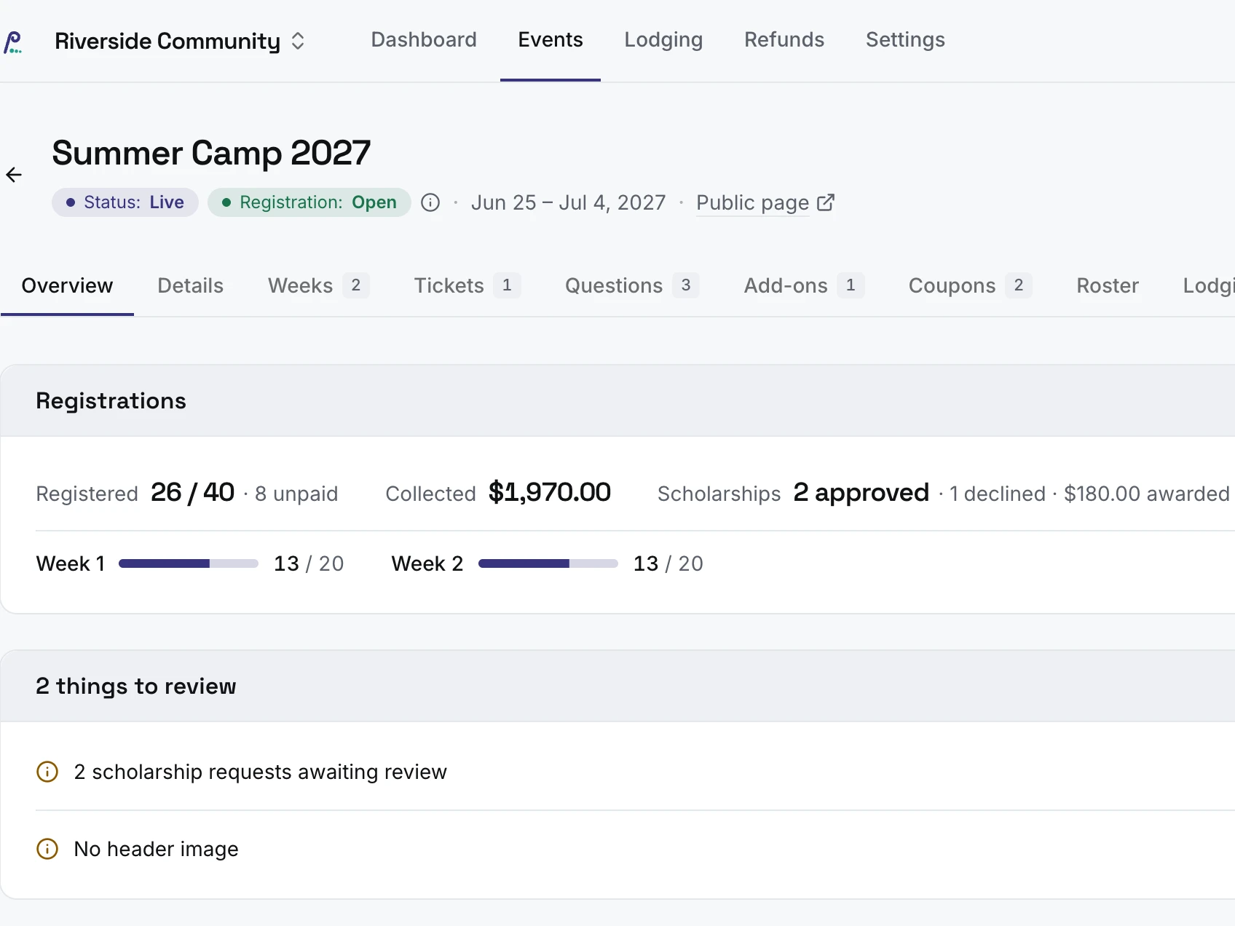Open Settings in top navigation
This screenshot has height=926, width=1235.
905,39
